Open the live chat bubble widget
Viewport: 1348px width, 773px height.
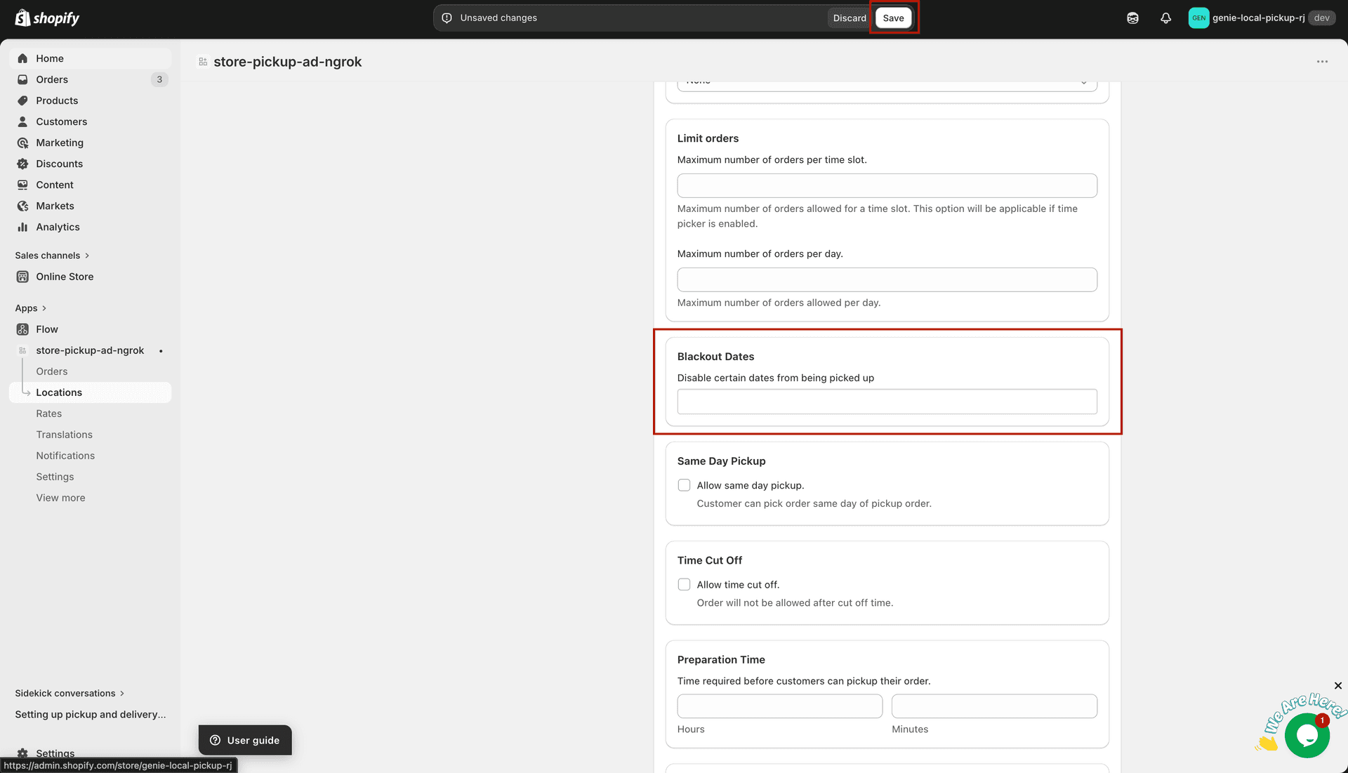click(x=1306, y=734)
